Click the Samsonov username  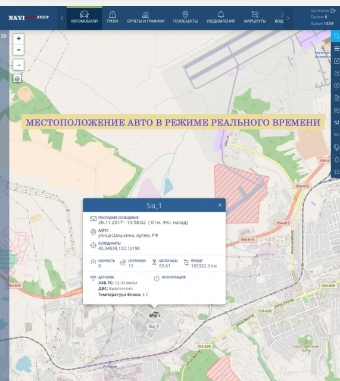(x=320, y=11)
